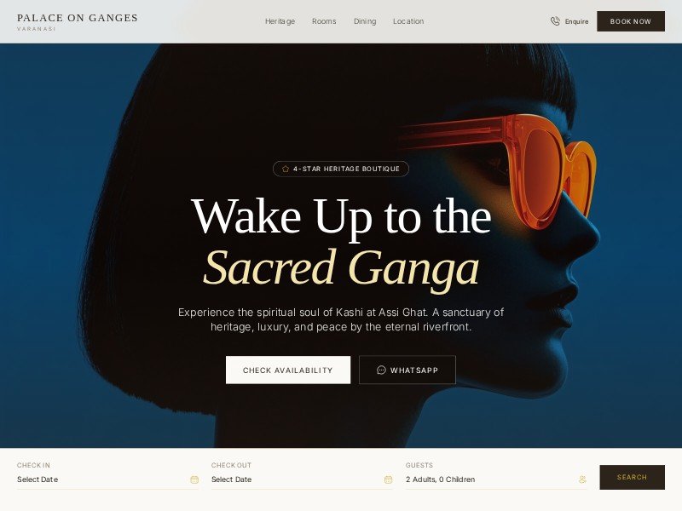Navigate to the Location page
Screen dimensions: 682x511
pos(408,21)
